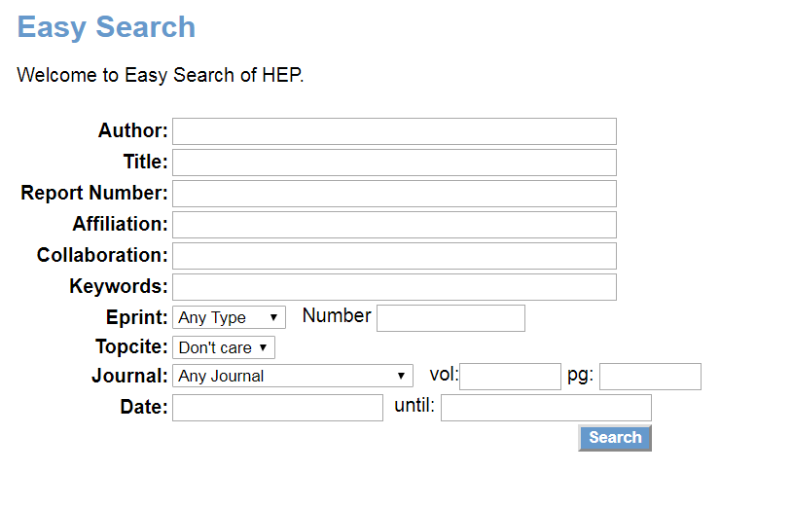This screenshot has height=508, width=792.
Task: Focus the Title input box
Action: pyautogui.click(x=394, y=163)
